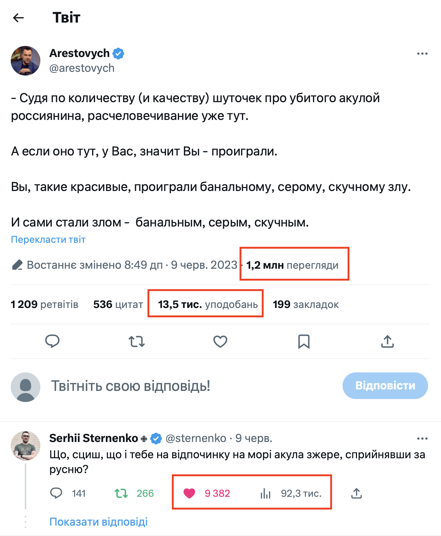The width and height of the screenshot is (441, 536).
Task: Bookmark the Arestovych tweet
Action: tap(304, 341)
